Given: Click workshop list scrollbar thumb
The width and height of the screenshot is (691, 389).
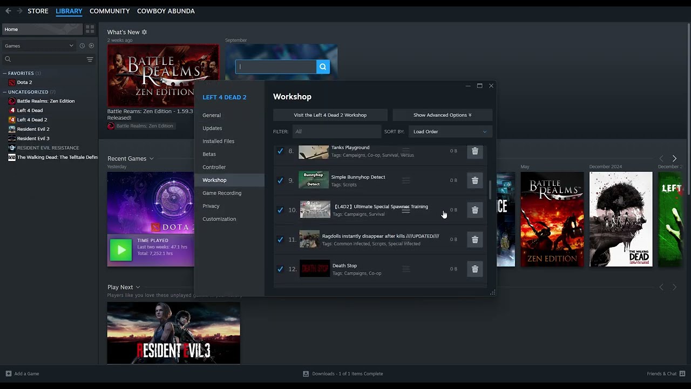Looking at the screenshot, I should tap(490, 190).
